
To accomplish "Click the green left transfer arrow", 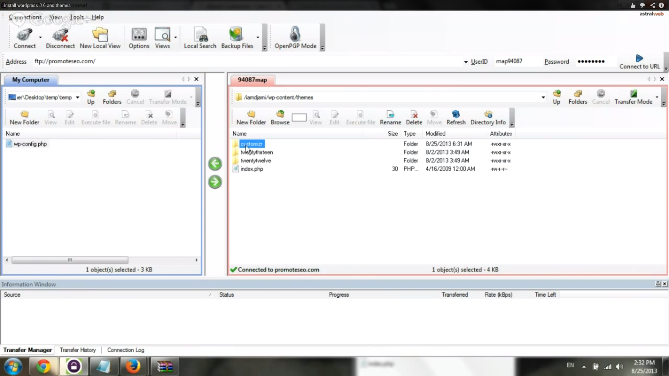I will pos(215,164).
